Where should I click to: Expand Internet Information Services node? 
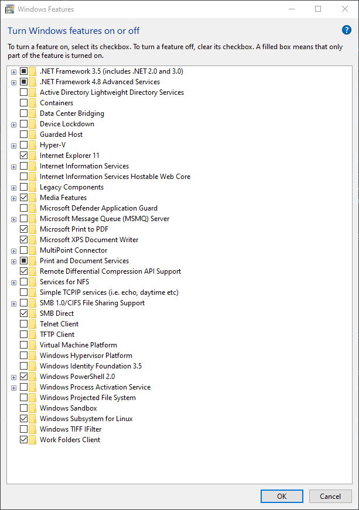coord(13,167)
